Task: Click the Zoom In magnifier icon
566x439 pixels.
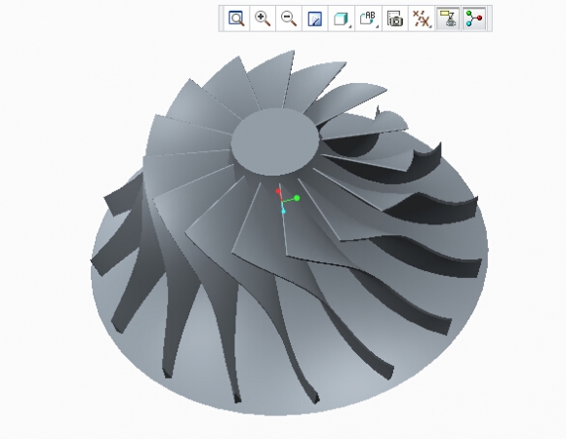Action: 263,19
